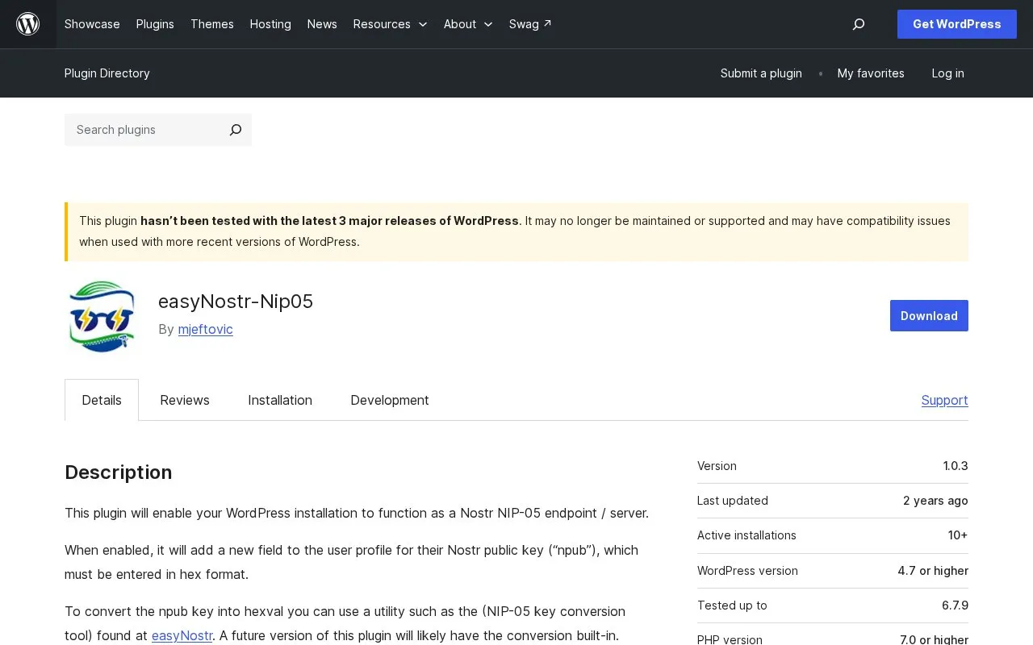Switch to the Installation tab
Viewport: 1033px width, 645px height.
point(280,400)
